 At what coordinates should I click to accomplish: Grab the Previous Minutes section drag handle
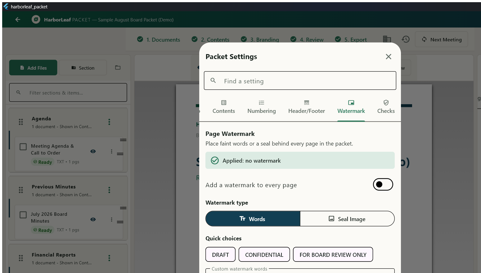click(x=21, y=190)
